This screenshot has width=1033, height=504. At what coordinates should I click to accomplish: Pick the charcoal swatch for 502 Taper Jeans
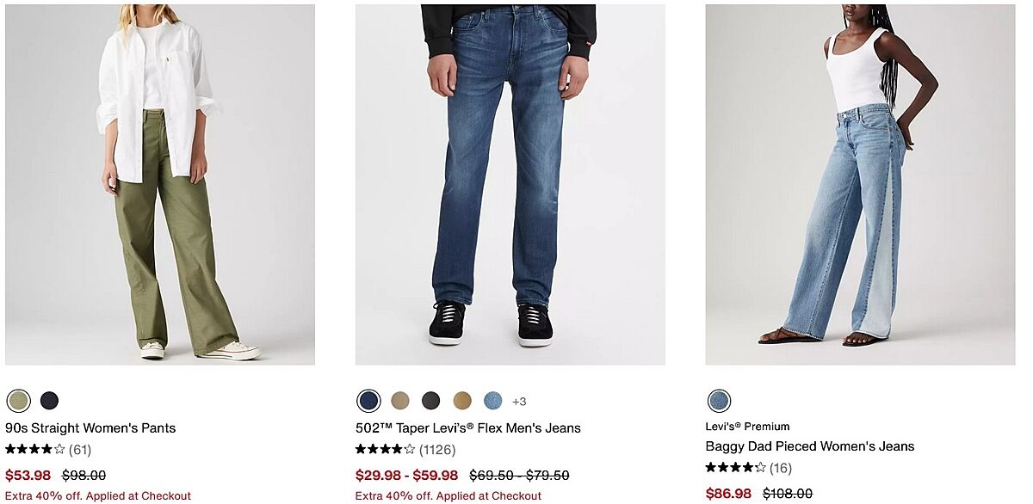(431, 401)
